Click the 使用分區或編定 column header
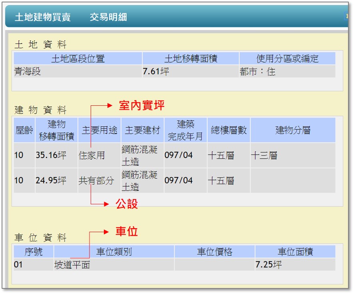 point(287,59)
